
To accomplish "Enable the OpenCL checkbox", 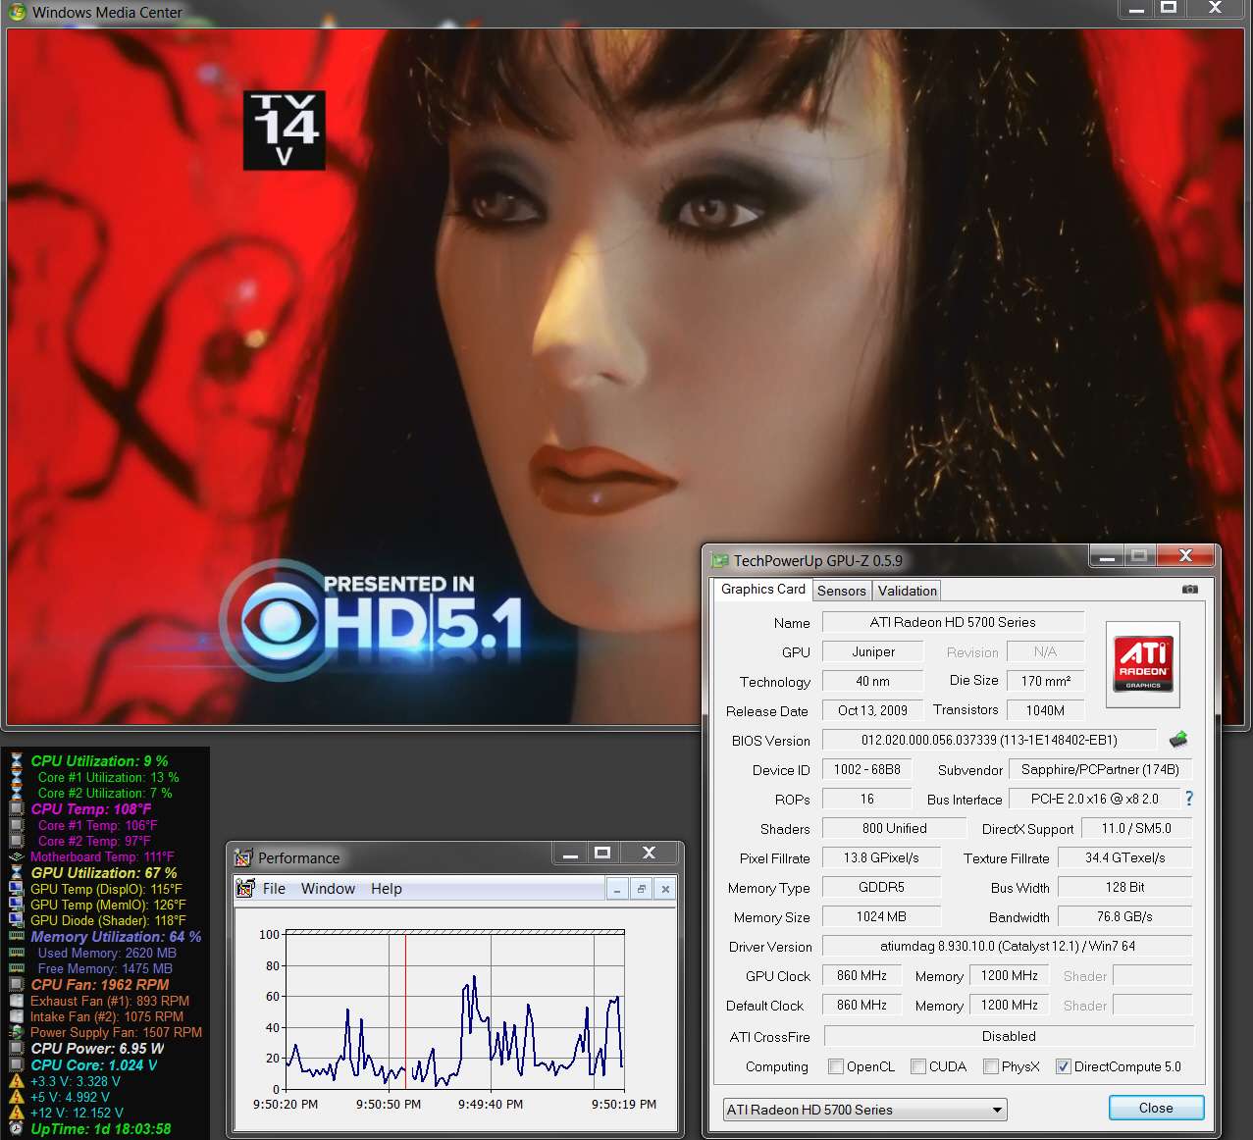I will click(836, 1066).
